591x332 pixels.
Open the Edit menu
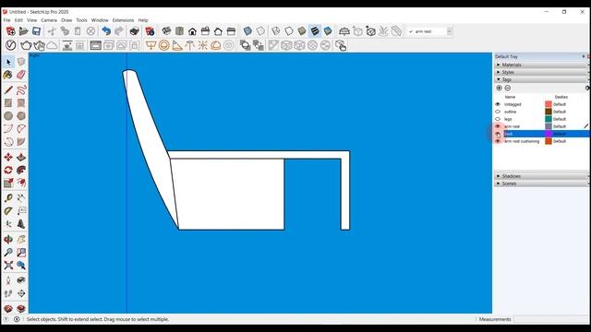(18, 20)
